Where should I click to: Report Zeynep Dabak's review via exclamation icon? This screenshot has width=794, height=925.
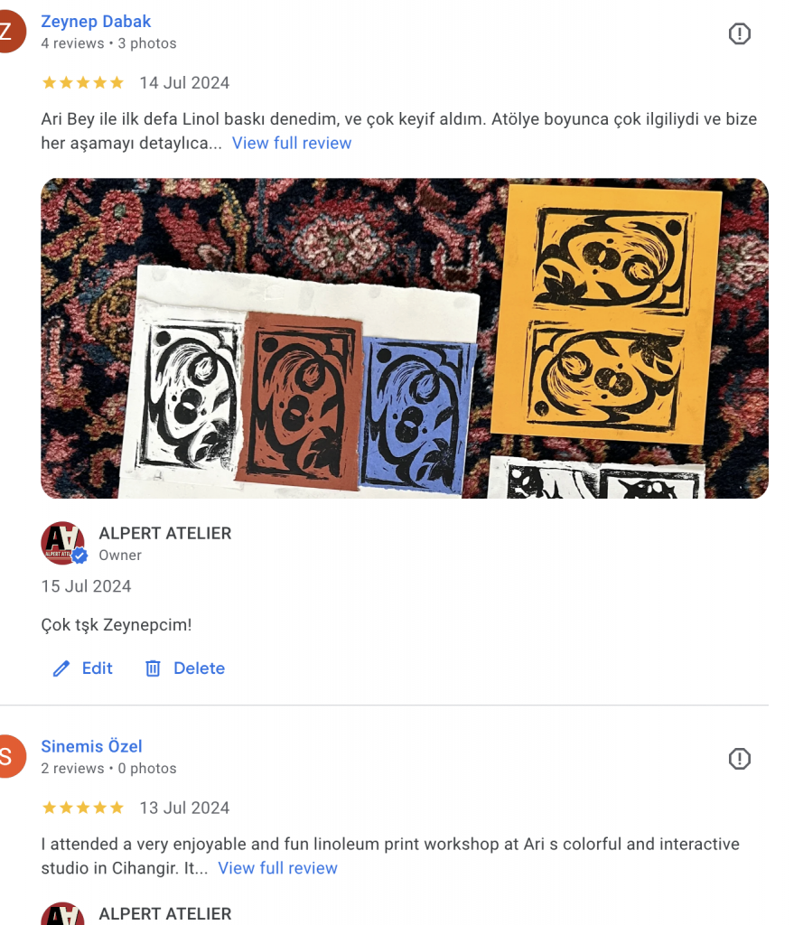coord(739,33)
